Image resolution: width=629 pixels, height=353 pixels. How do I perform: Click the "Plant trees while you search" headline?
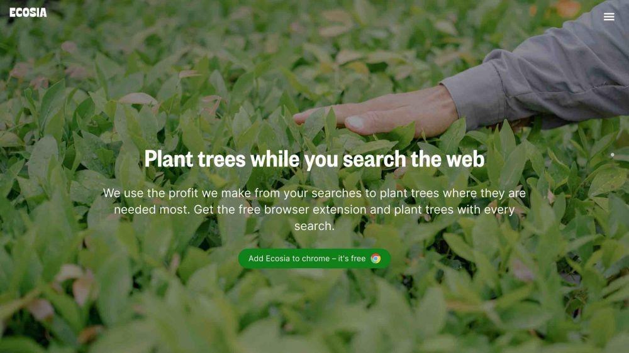tap(314, 159)
